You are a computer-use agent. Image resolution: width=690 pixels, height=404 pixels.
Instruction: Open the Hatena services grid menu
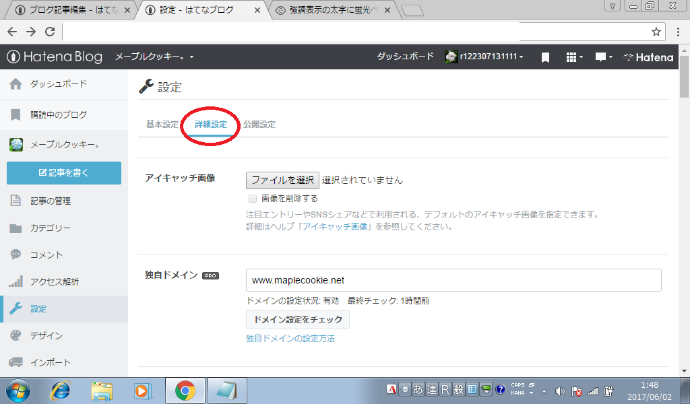click(574, 57)
